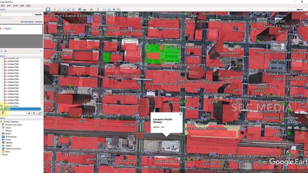The width and height of the screenshot is (308, 173).
Task: Show historical imagery clock icon
Action: [80, 10]
